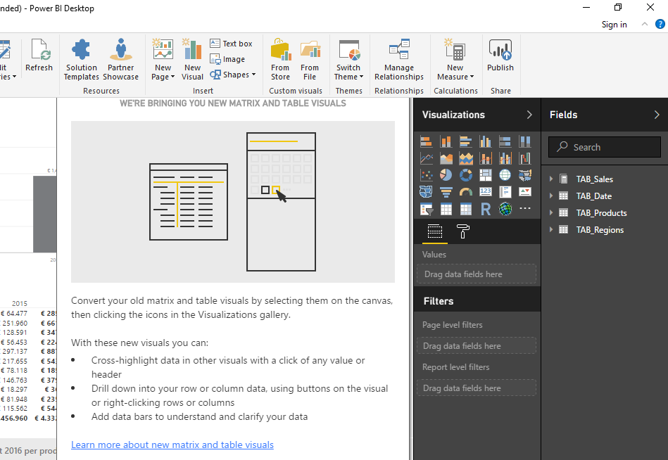Insert a Line chart visual

(426, 158)
